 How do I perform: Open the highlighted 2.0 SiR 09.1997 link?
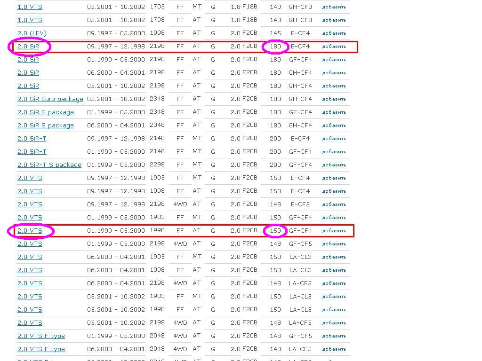(28, 47)
